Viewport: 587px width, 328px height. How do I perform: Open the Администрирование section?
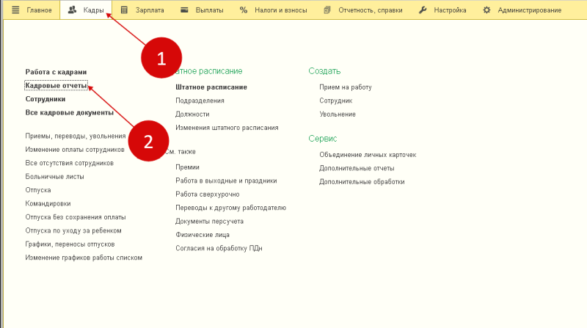tap(529, 10)
